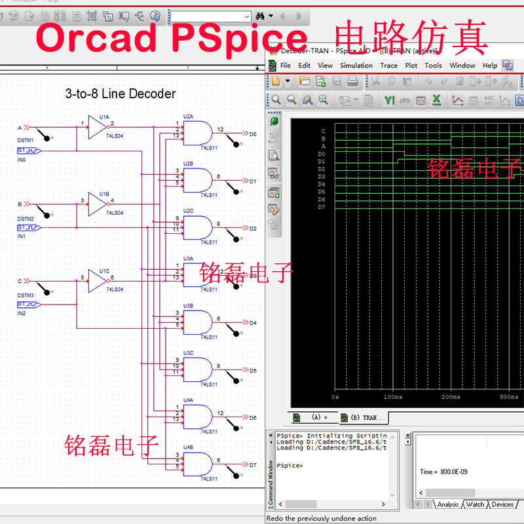
Task: Click the Redo arrow icon
Action: tap(444, 81)
